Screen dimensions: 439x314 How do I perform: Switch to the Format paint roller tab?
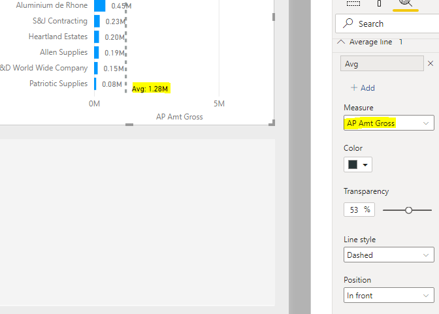(x=379, y=3)
